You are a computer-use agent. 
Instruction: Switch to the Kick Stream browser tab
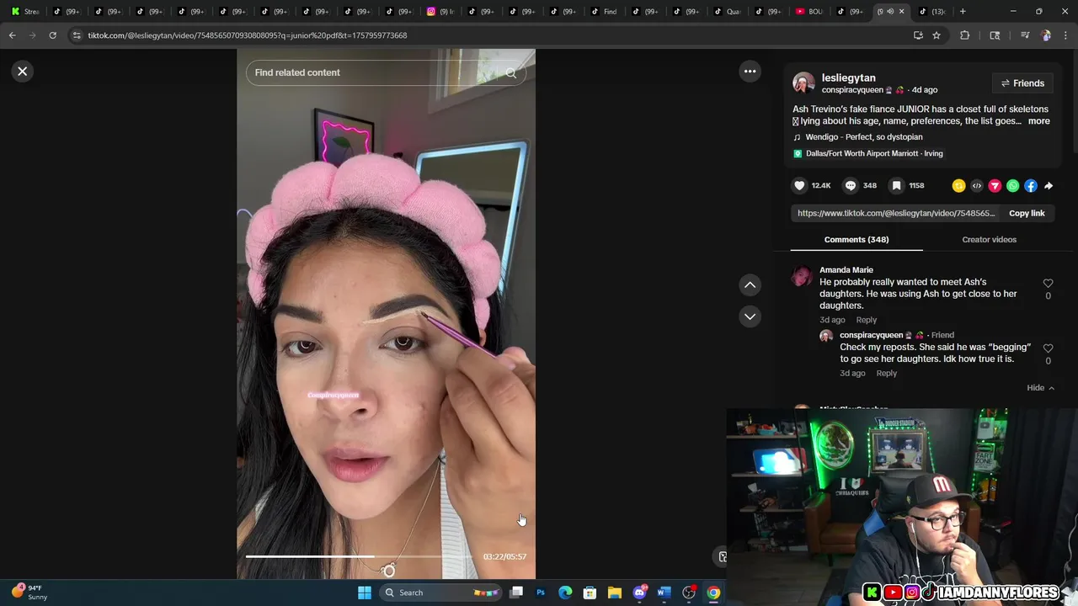pyautogui.click(x=25, y=12)
